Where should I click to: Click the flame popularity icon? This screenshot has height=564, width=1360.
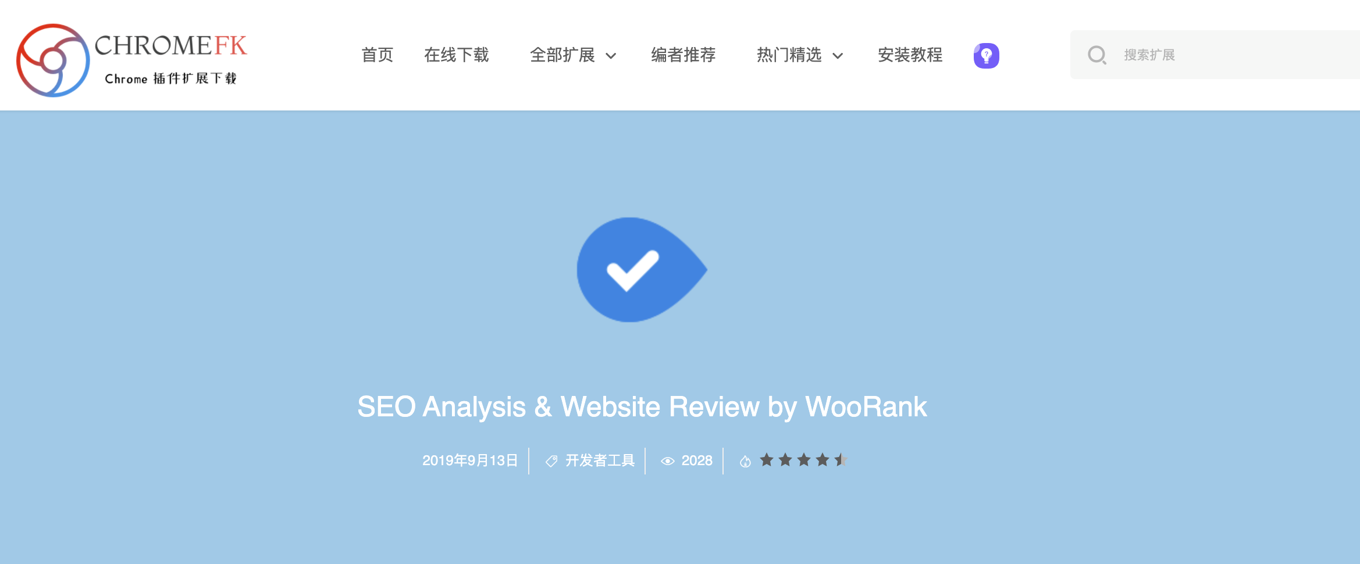click(745, 461)
